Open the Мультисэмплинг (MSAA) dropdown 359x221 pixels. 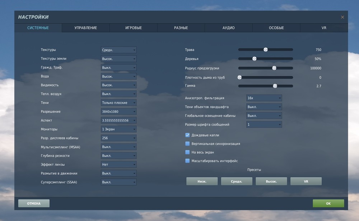point(118,147)
